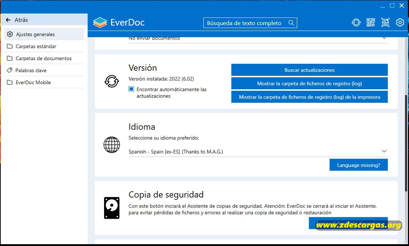Click the globe icon in Idioma section
The height and width of the screenshot is (246, 409).
point(112,145)
